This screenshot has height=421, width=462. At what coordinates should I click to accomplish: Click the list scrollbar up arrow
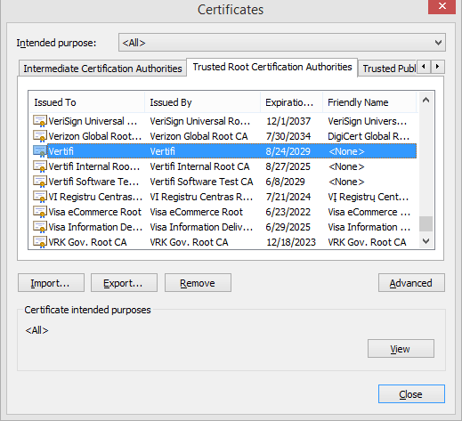(426, 101)
